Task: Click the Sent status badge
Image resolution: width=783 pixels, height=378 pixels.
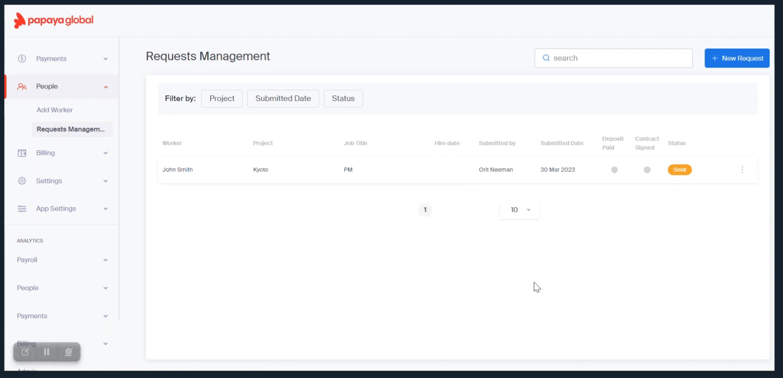Action: (680, 170)
